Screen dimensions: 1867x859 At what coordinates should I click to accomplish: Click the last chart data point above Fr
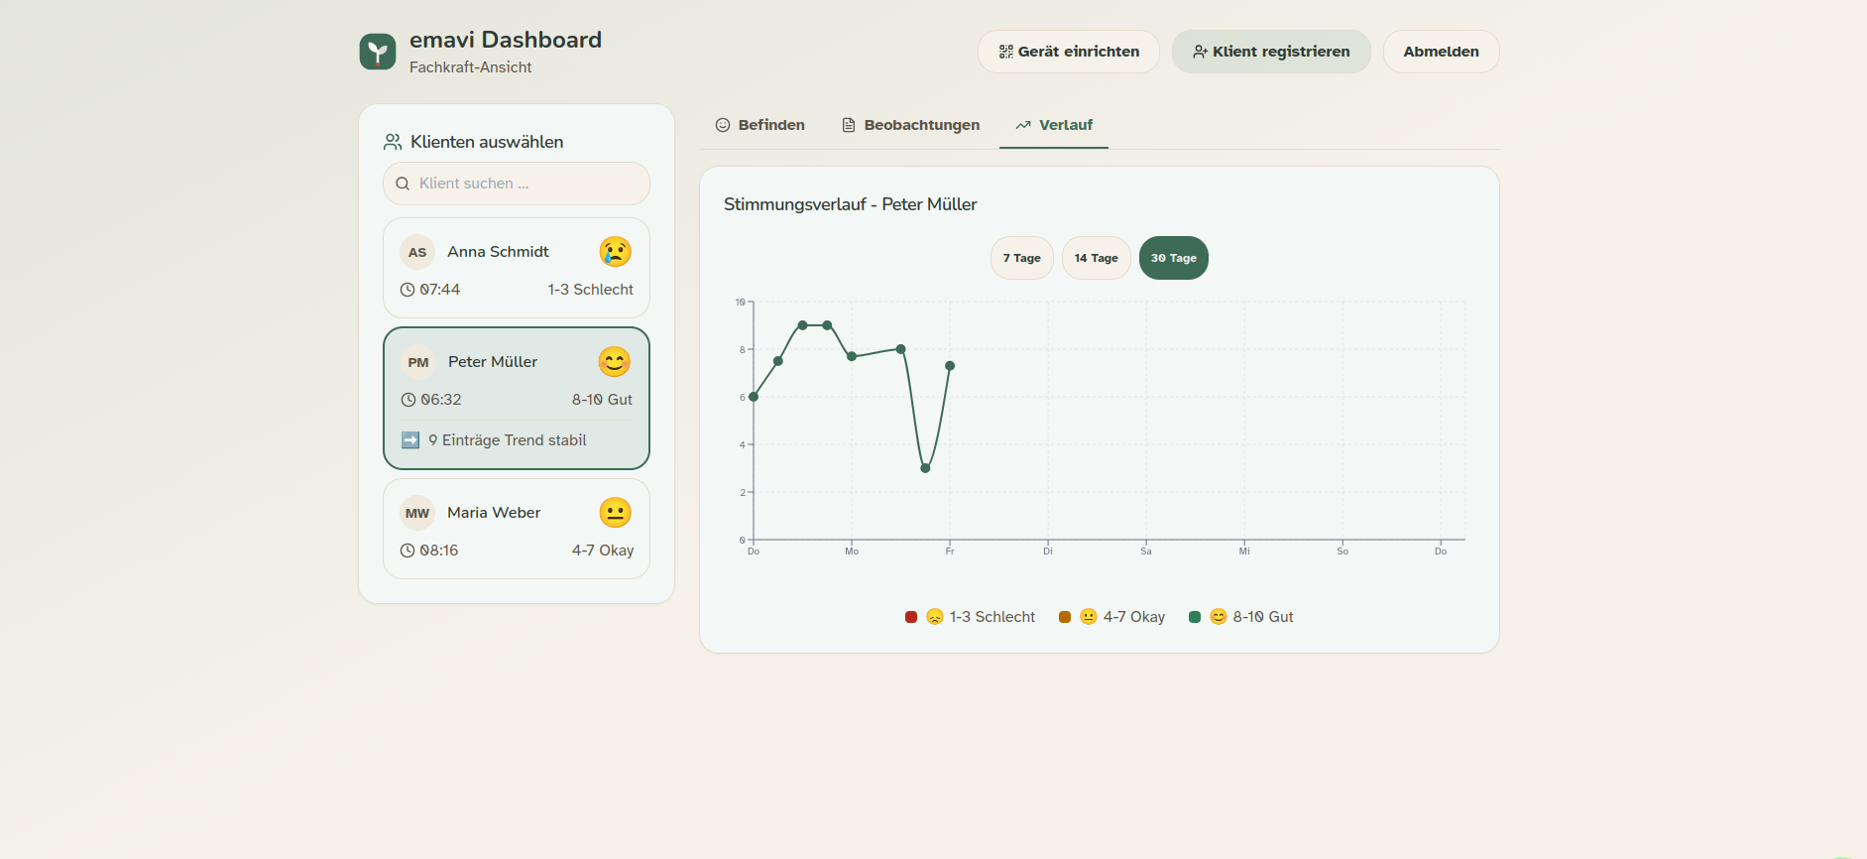pyautogui.click(x=950, y=366)
